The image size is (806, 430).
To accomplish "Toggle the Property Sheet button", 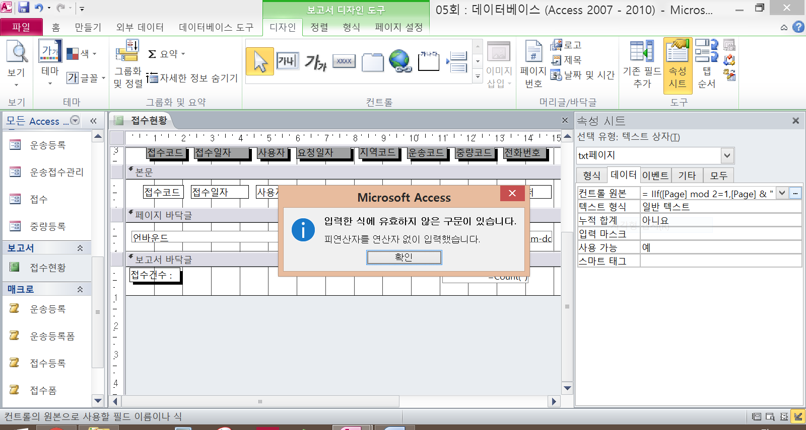I will click(x=678, y=64).
